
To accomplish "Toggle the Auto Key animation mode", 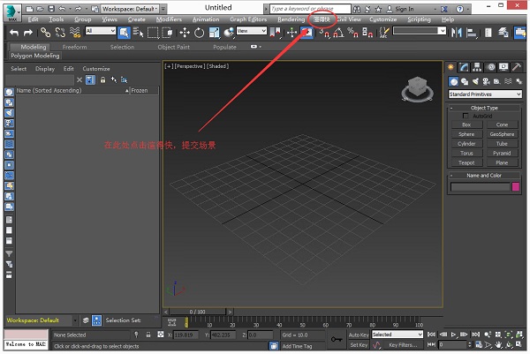I will pyautogui.click(x=358, y=335).
